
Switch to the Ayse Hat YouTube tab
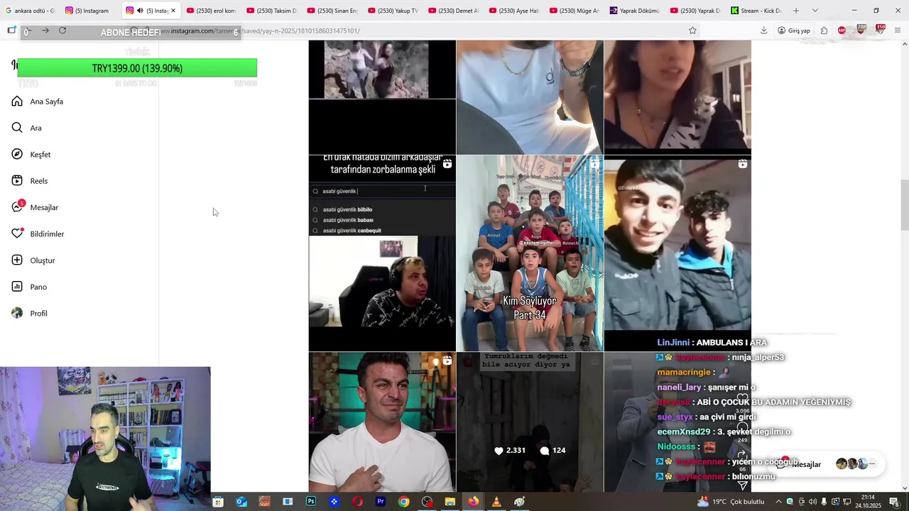pyautogui.click(x=513, y=11)
